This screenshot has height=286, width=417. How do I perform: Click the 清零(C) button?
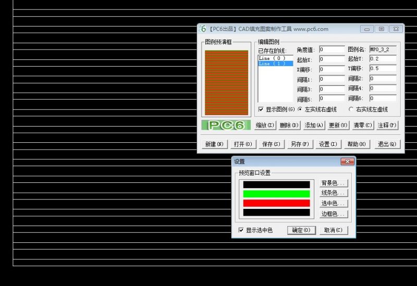point(363,125)
